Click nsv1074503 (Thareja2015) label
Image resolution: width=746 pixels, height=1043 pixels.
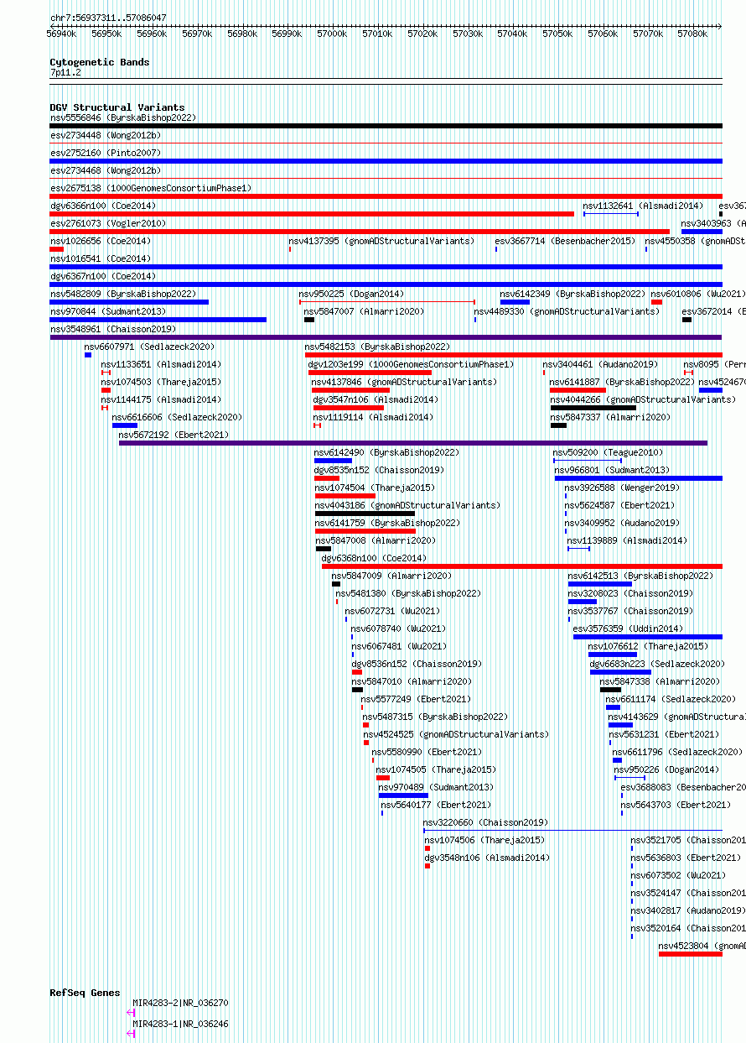[161, 382]
